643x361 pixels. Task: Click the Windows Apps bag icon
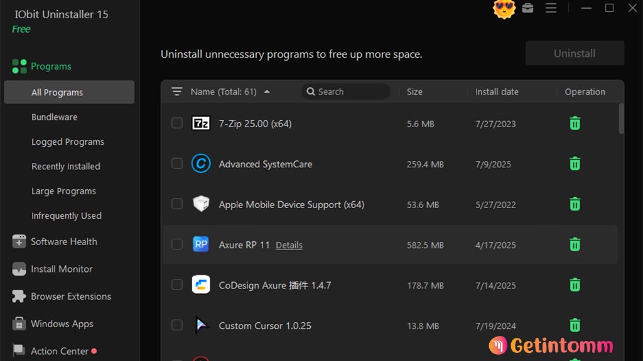click(x=19, y=324)
